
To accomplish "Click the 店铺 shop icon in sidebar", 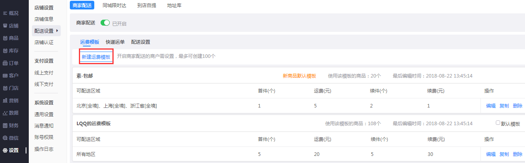I will click(5, 26).
